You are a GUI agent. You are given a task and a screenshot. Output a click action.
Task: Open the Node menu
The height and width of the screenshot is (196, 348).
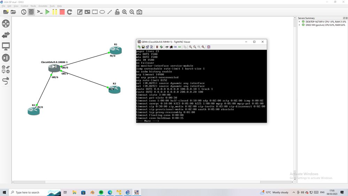click(33, 6)
